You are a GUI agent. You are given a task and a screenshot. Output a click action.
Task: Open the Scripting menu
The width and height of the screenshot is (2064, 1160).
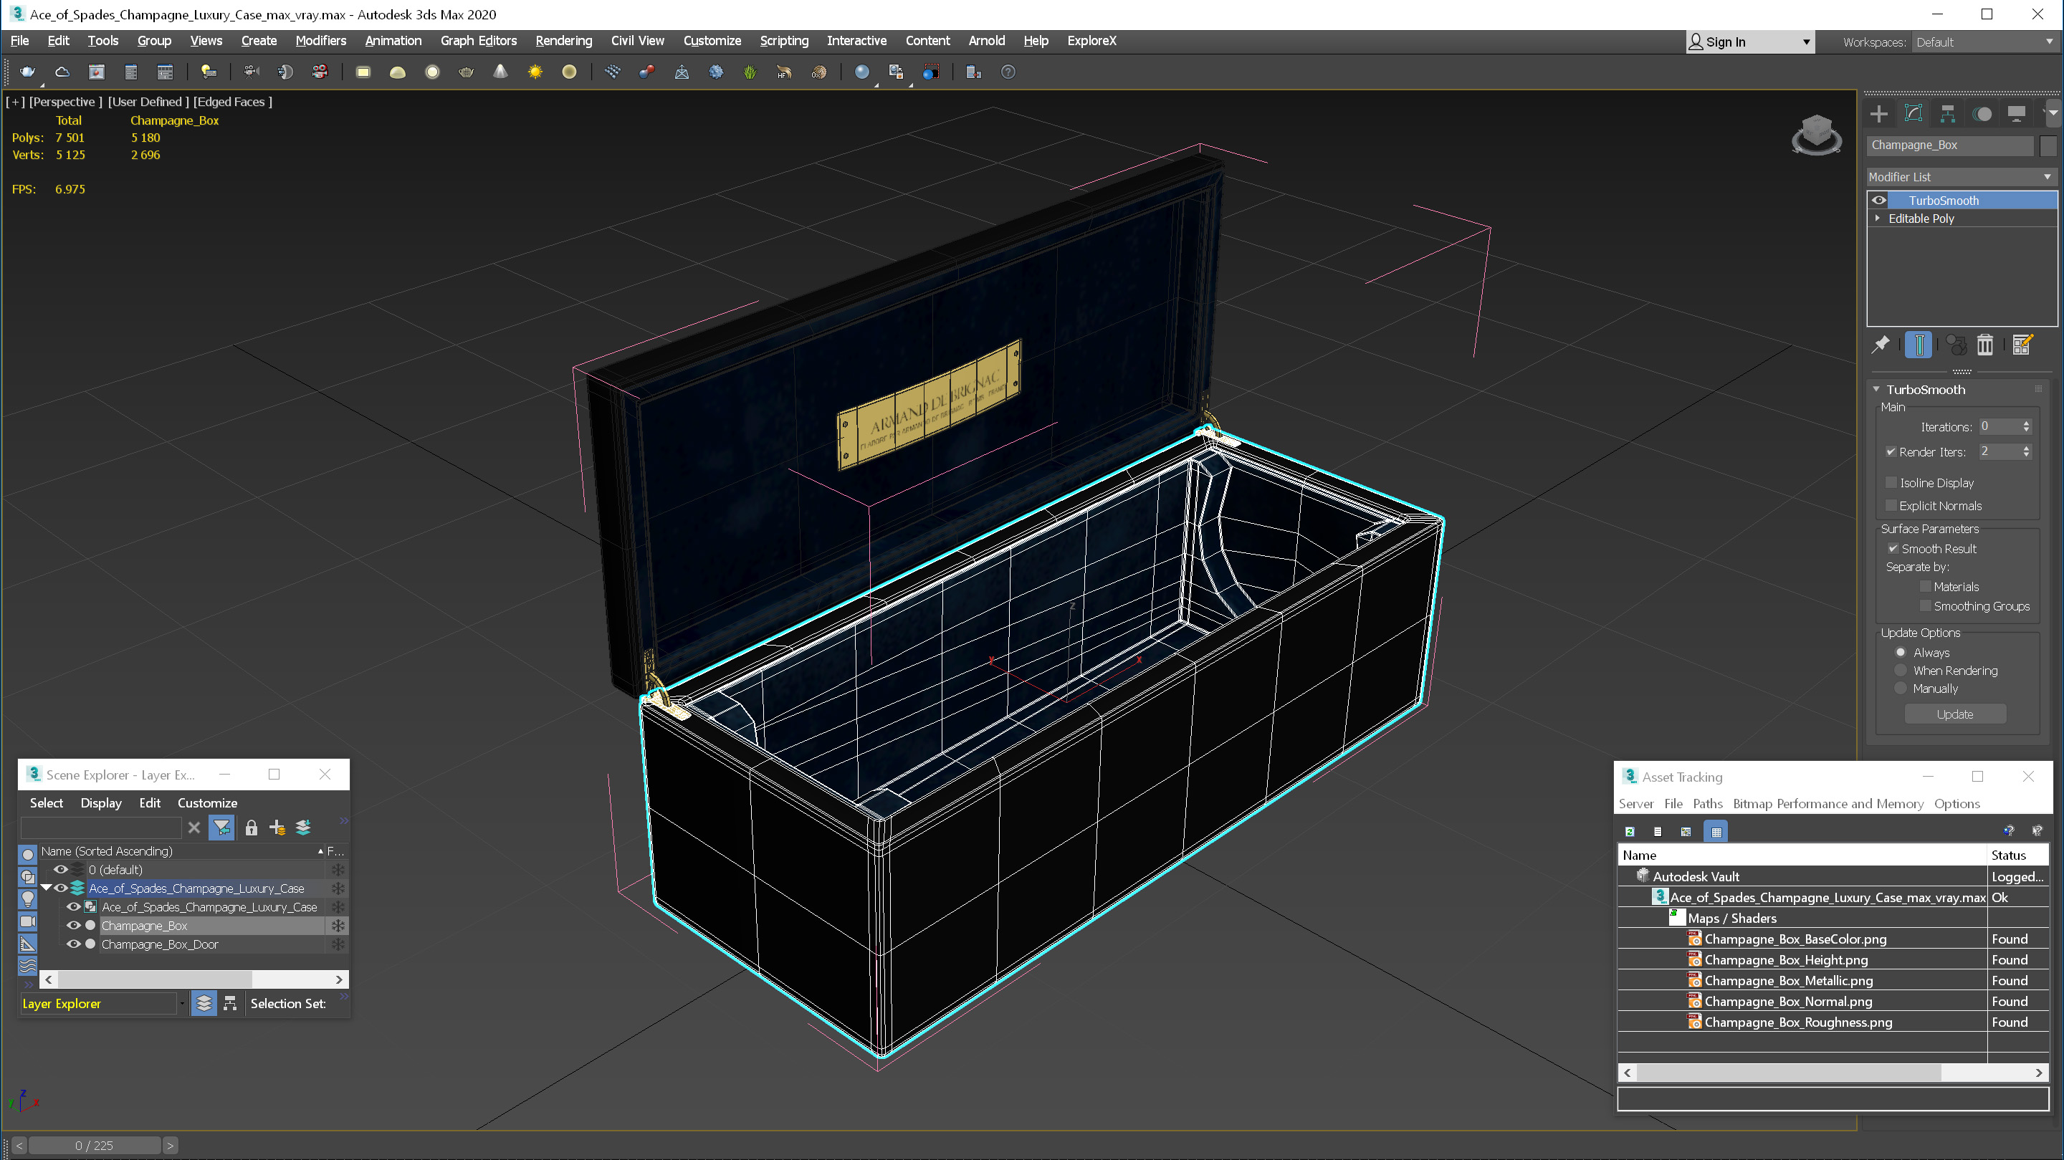[x=783, y=41]
